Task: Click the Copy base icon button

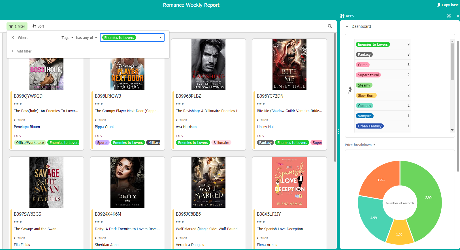Action: click(x=448, y=5)
